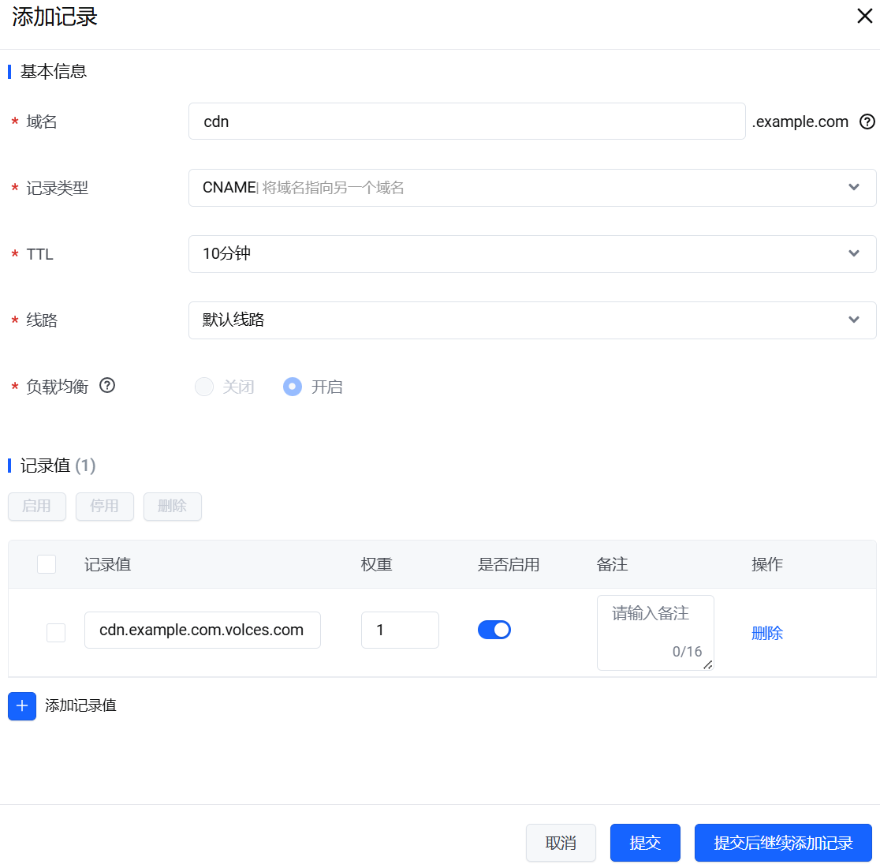
Task: Click the 停用 batch button
Action: (105, 507)
